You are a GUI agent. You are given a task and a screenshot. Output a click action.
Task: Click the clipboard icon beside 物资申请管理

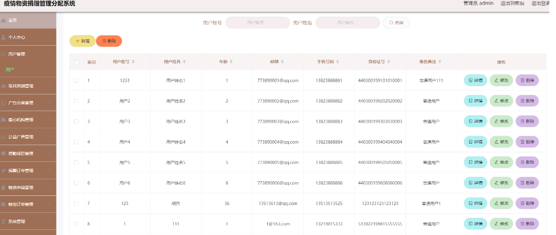pyautogui.click(x=4, y=188)
